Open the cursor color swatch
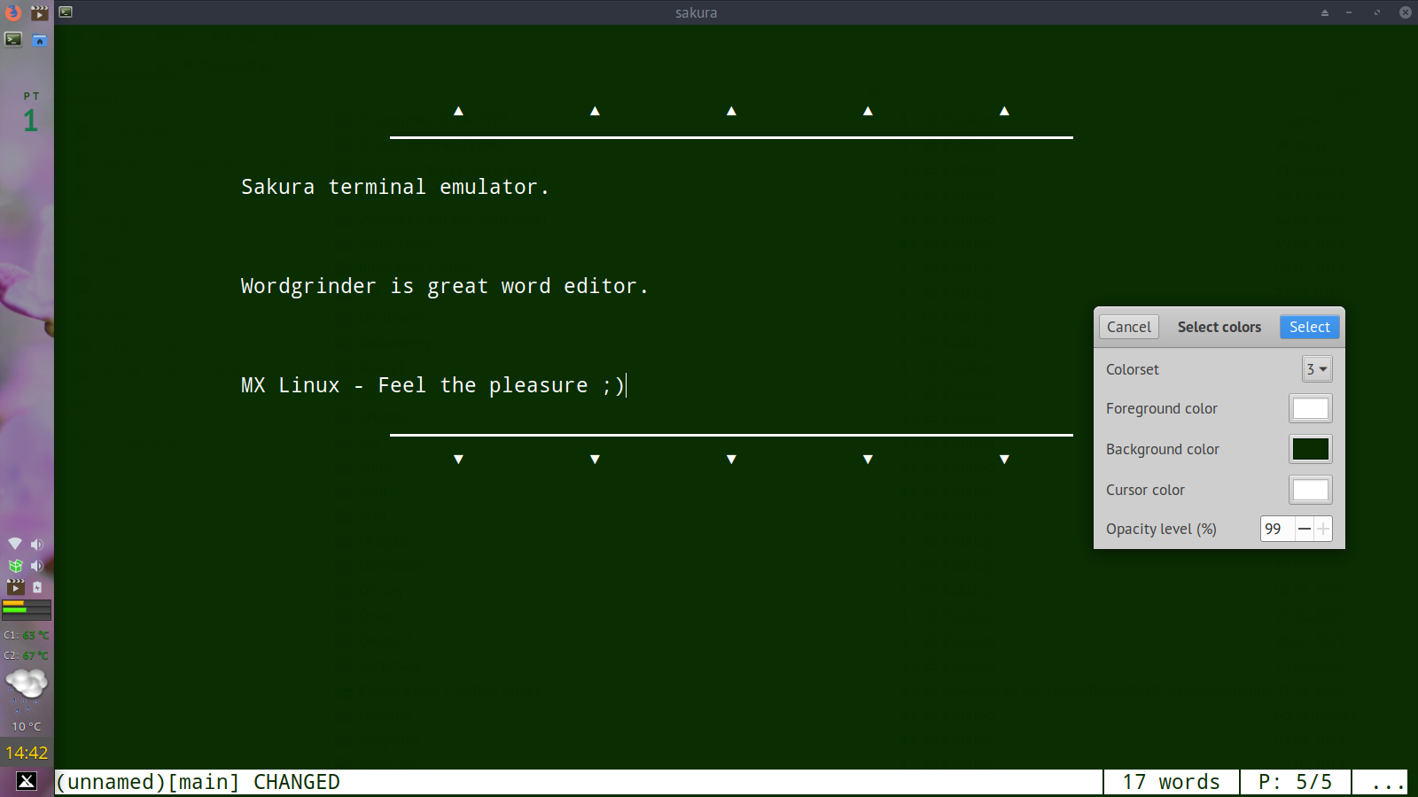Viewport: 1418px width, 797px height. pyautogui.click(x=1311, y=490)
